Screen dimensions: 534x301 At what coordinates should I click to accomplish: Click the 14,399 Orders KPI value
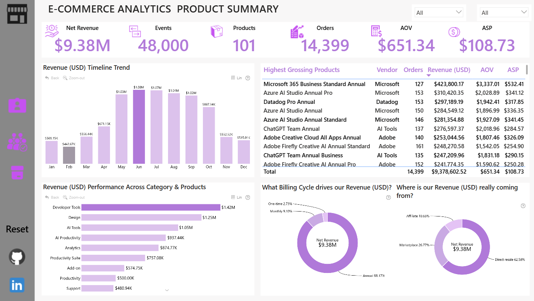pos(325,45)
